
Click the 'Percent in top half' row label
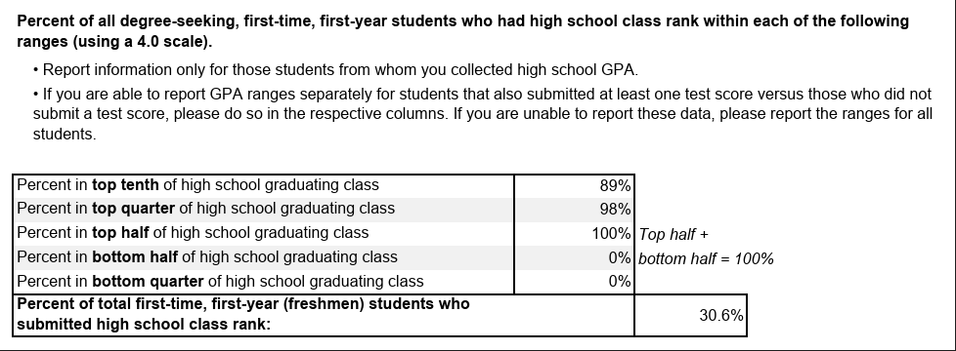[263, 234]
